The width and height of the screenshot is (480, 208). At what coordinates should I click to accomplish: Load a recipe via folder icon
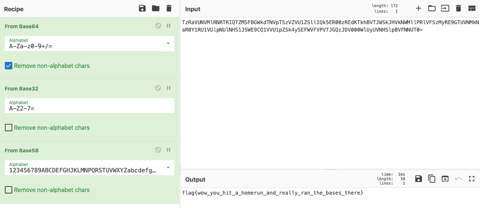pos(155,8)
